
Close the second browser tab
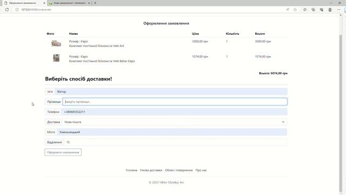point(89,3)
